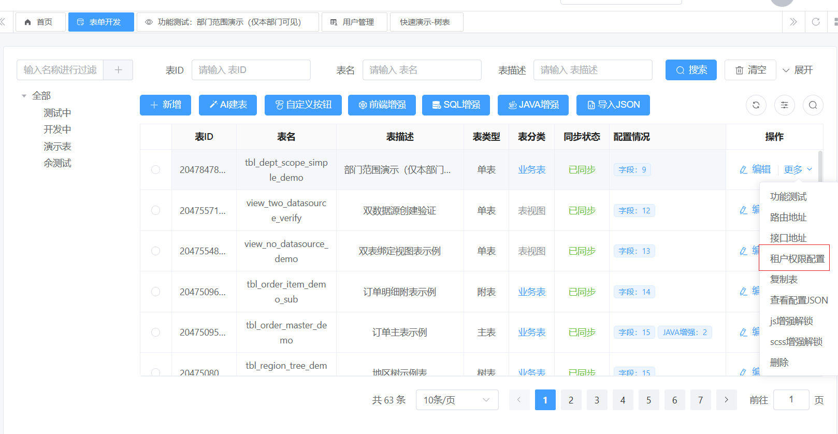
Task: Select 演示表 in the category tree
Action: [x=57, y=147]
